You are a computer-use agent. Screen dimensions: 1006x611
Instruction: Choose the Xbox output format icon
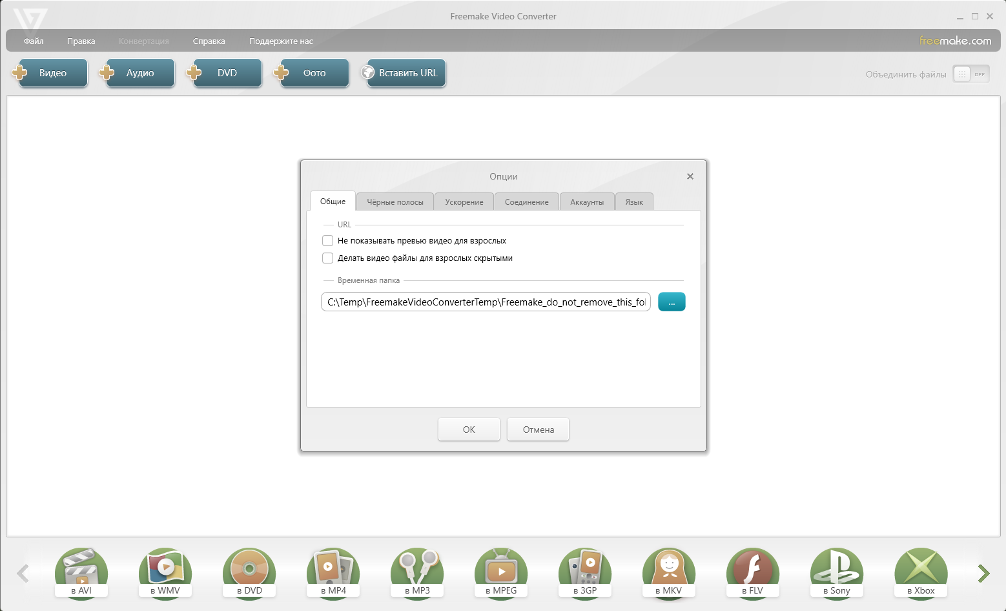(921, 572)
